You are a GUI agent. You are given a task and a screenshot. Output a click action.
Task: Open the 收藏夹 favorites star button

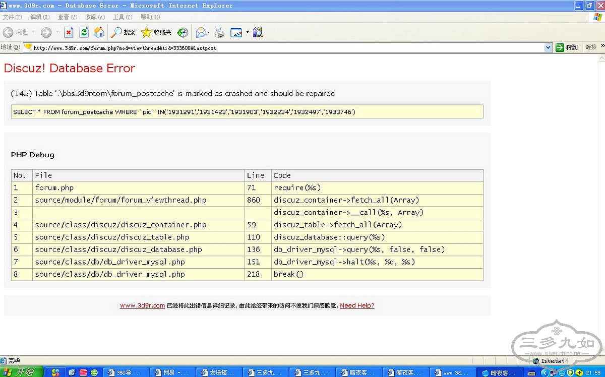click(x=156, y=32)
